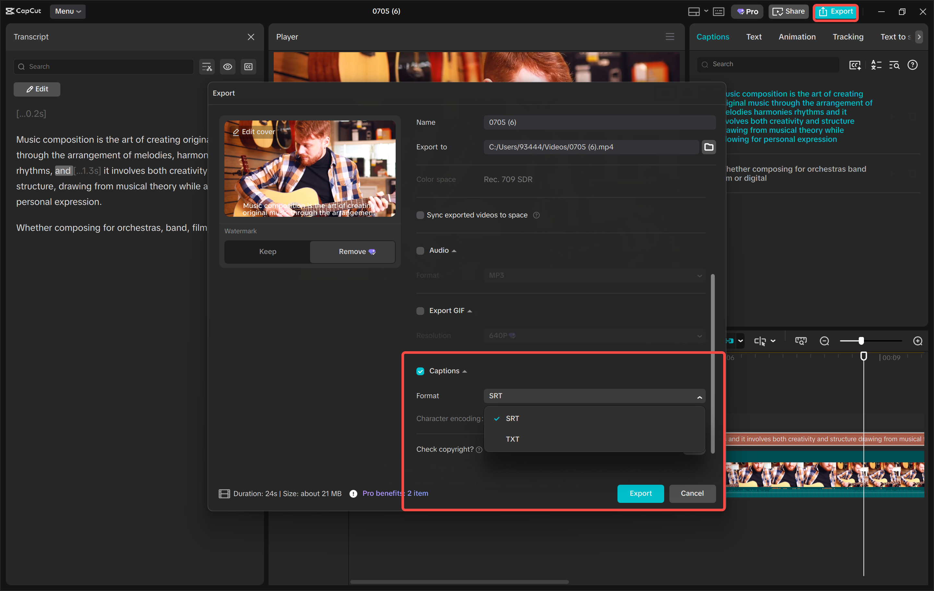The image size is (934, 591).
Task: Collapse the Export GIF section
Action: click(469, 310)
